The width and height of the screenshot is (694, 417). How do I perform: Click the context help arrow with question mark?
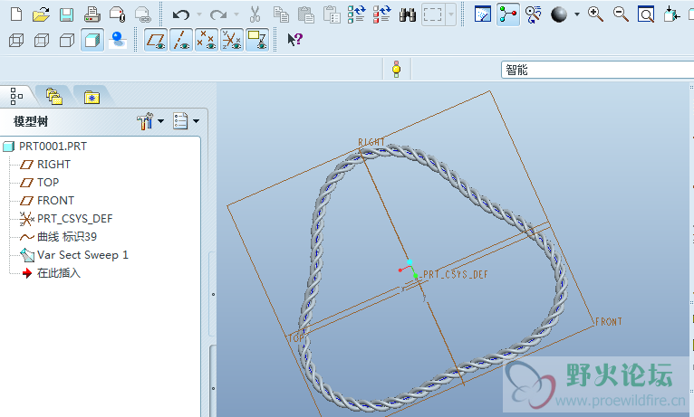point(294,40)
